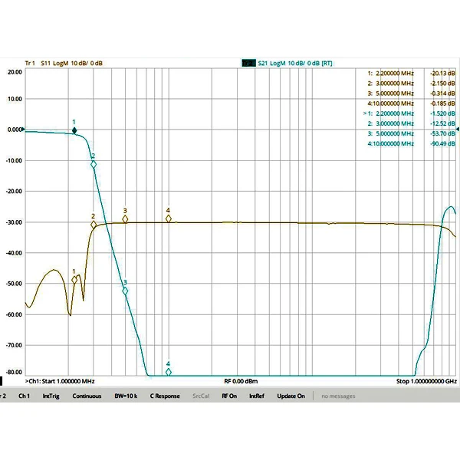The image size is (460, 460).
Task: Click the 10.00 Y-axis scale label
Action: (x=15, y=99)
